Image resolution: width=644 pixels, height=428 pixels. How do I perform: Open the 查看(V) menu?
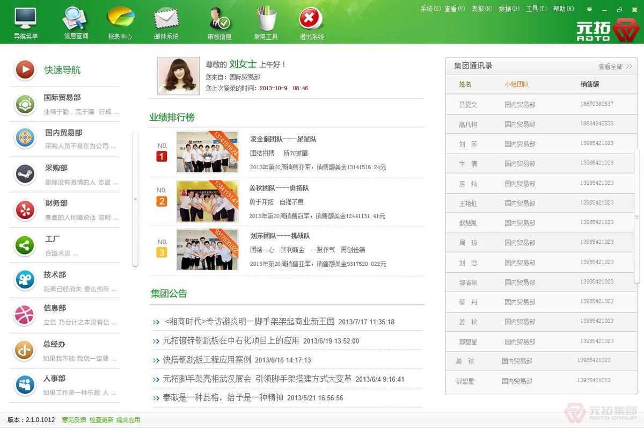click(x=455, y=9)
